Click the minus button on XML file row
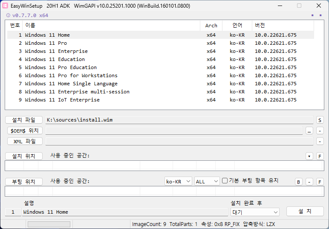Screen dimensions: 329x229 (320, 142)
